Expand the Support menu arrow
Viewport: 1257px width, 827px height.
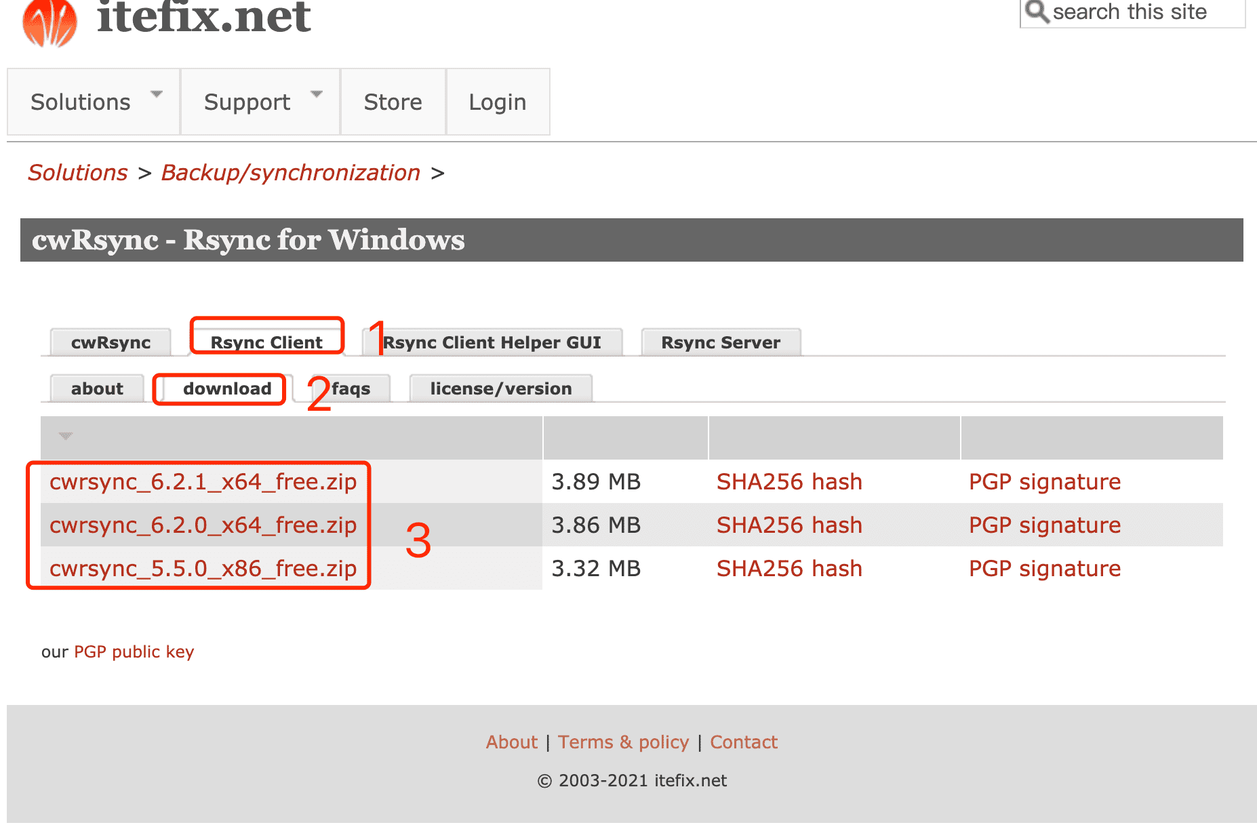(317, 94)
